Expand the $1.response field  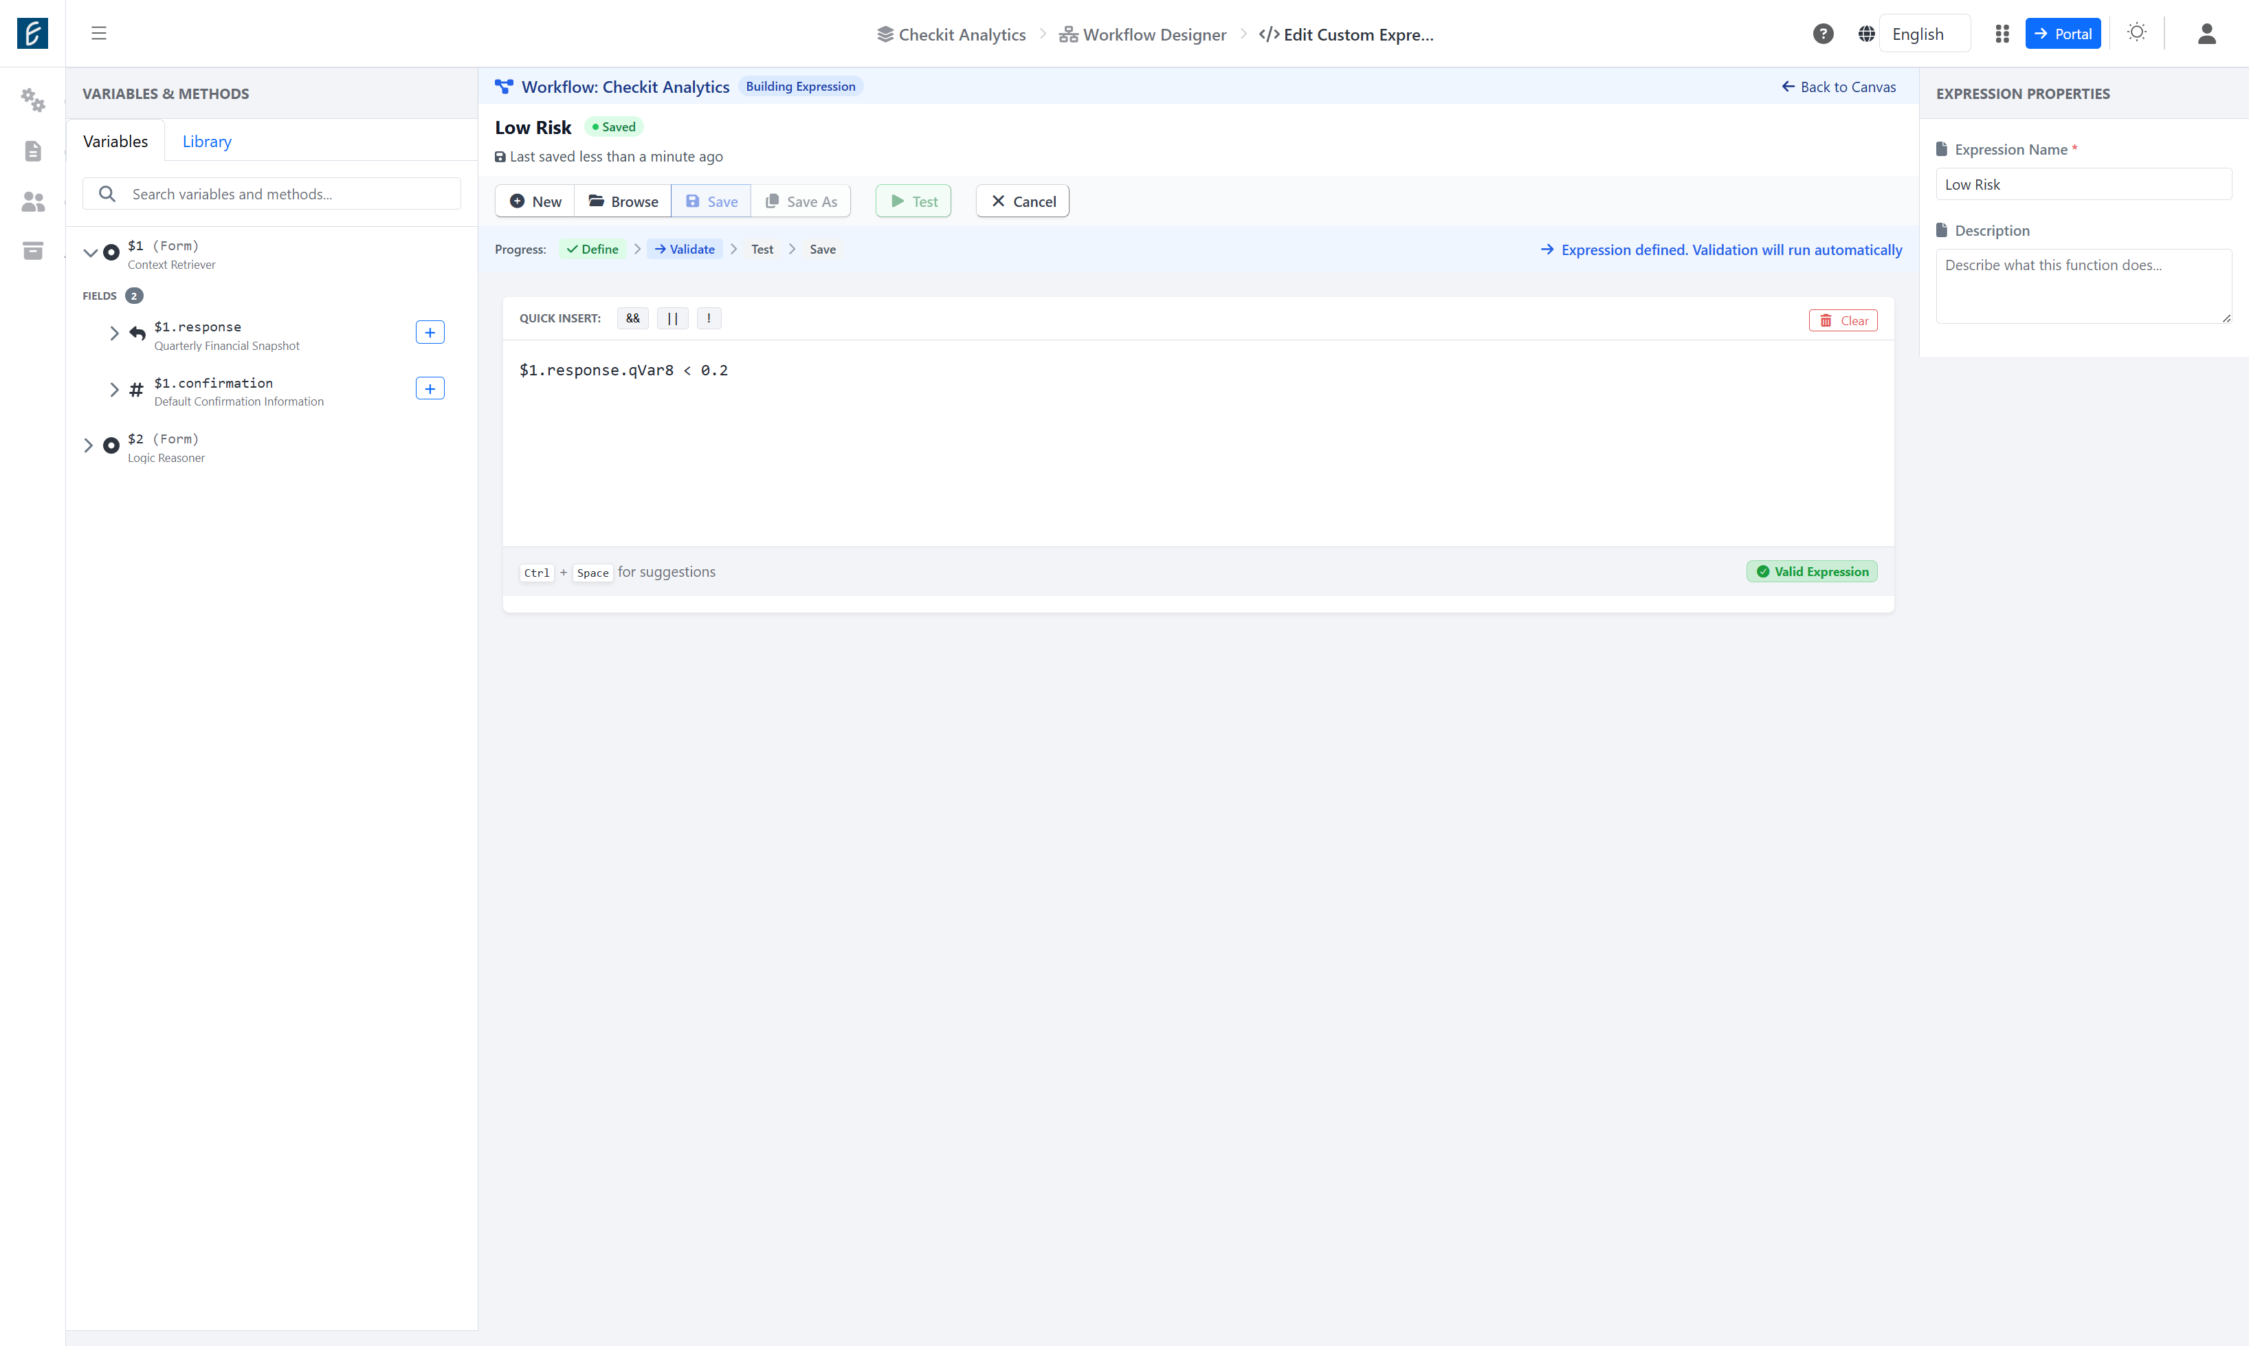114,333
